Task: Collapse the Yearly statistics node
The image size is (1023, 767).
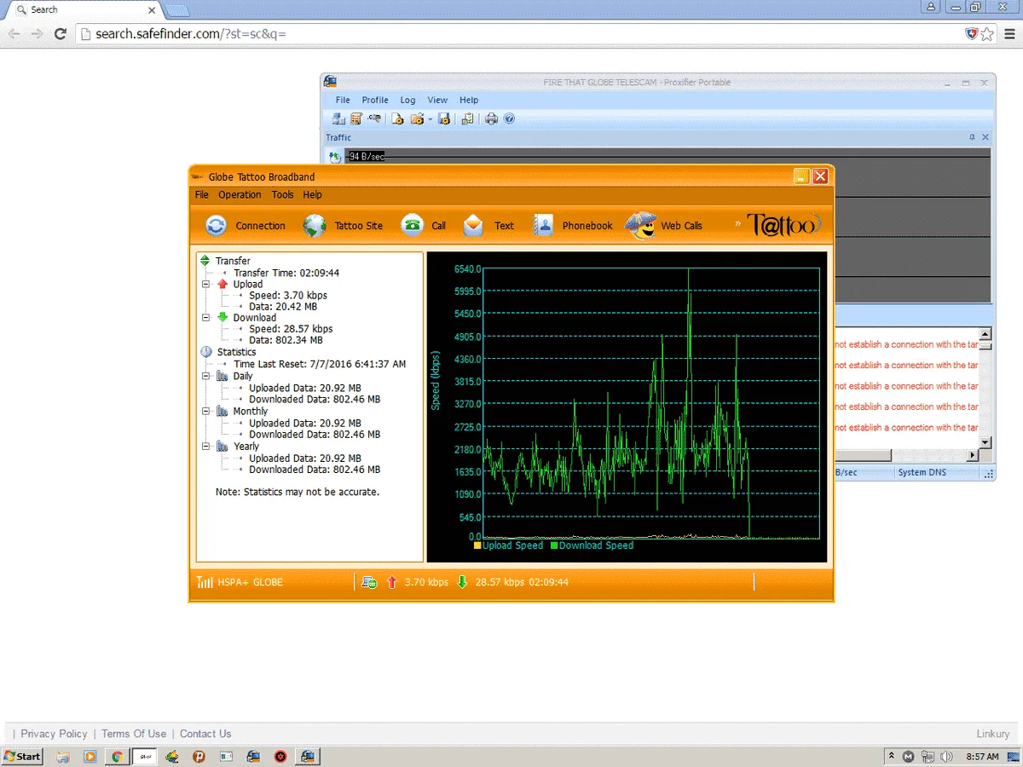Action: [205, 446]
